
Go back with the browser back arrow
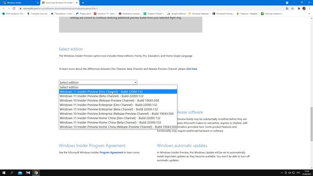(3, 9)
